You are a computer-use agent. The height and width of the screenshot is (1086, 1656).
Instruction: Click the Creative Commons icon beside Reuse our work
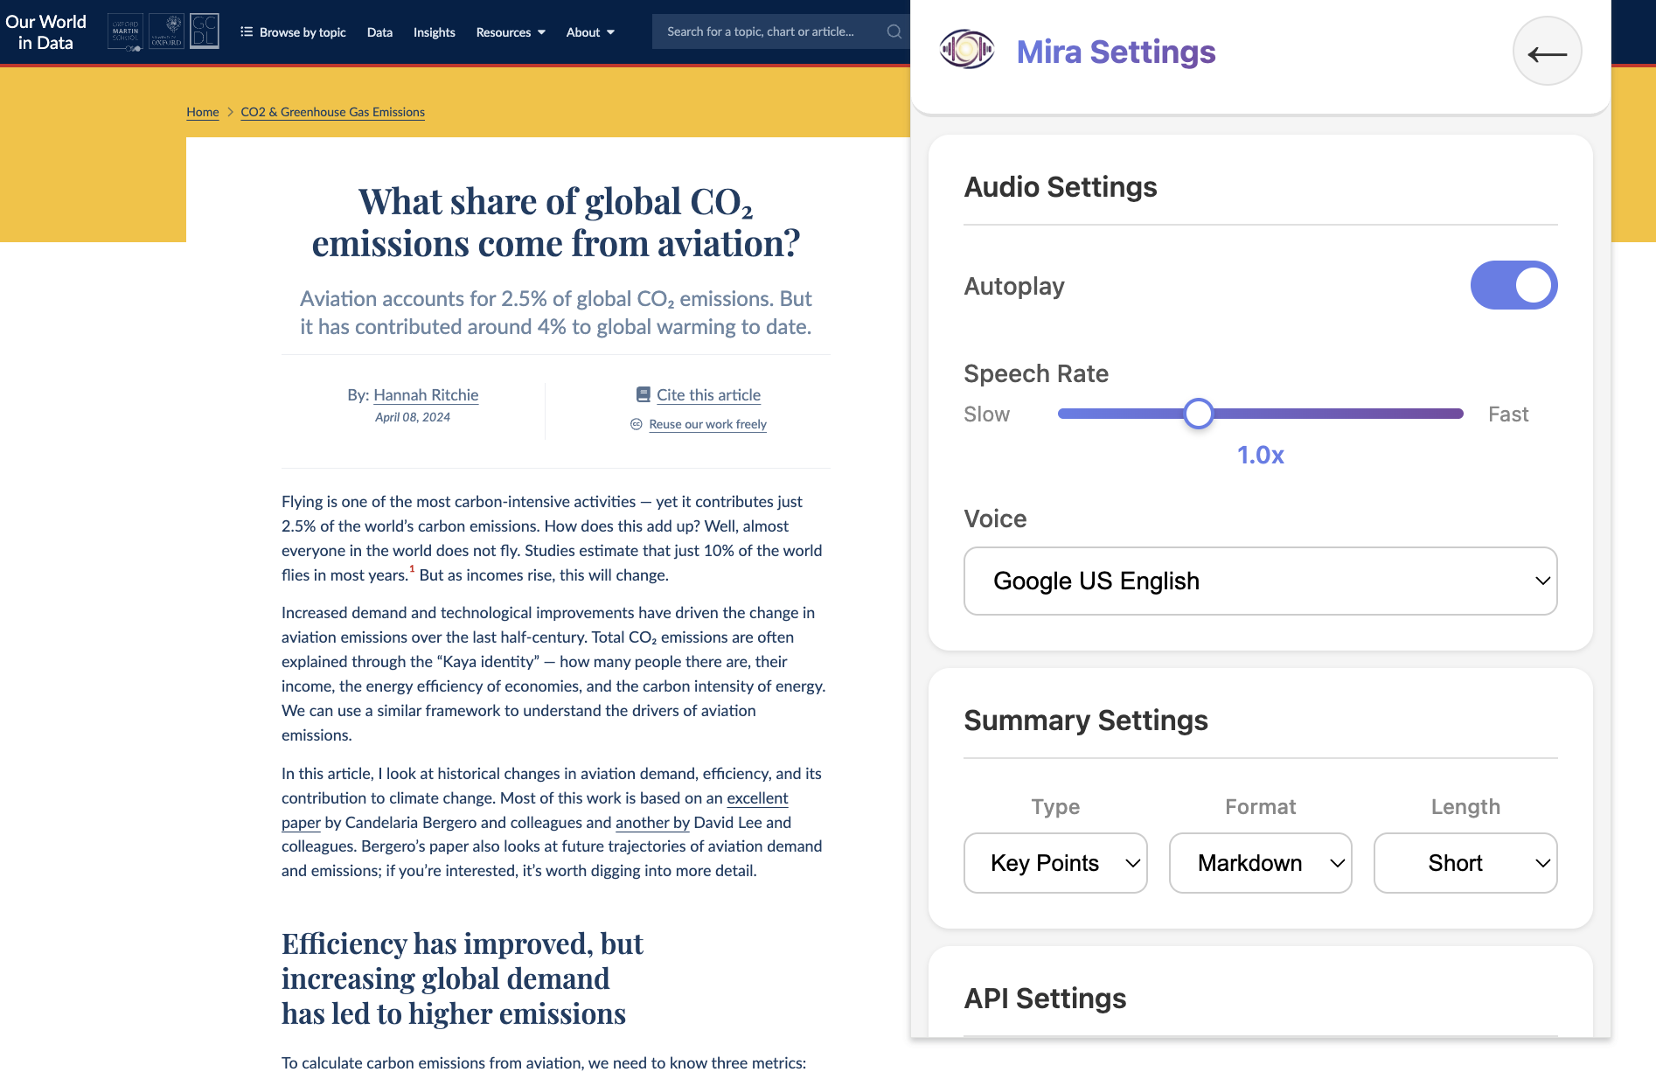(x=637, y=424)
